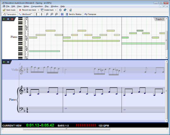
Task: Click the score pane scroll down arrow
Action: point(167,121)
